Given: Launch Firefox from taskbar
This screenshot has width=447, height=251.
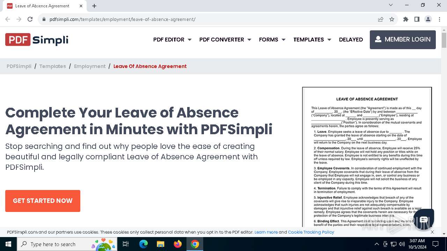Looking at the screenshot, I should pos(178,244).
